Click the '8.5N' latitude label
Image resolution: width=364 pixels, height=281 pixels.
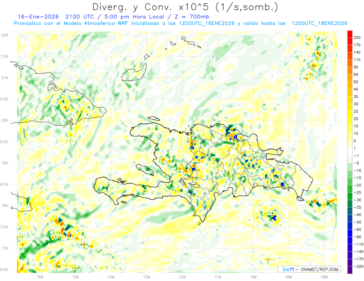(4, 184)
